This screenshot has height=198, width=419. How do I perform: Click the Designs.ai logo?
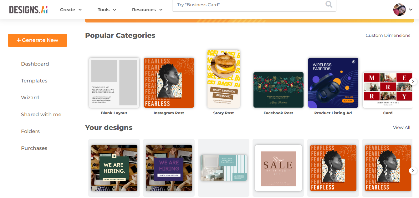tap(28, 9)
